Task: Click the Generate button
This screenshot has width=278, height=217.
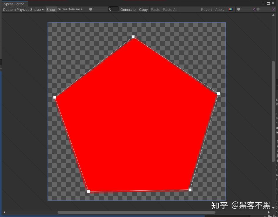Action: tap(128, 10)
